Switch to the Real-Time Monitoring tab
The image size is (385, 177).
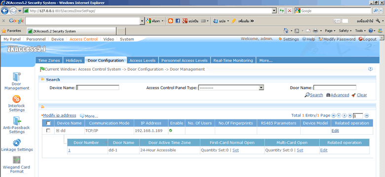click(x=233, y=60)
